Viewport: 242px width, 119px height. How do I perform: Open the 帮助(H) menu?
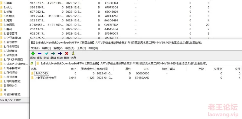(x=93, y=48)
